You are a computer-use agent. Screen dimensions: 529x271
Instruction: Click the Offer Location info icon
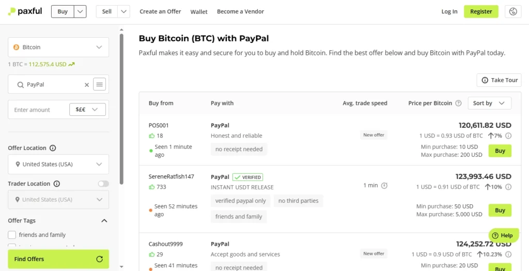[53, 148]
